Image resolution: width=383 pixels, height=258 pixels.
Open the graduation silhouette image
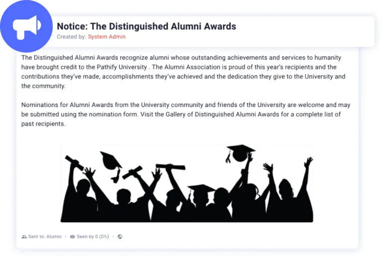(187, 183)
